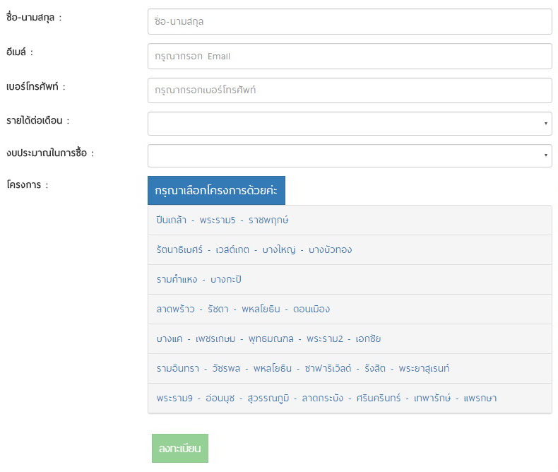Image resolution: width=558 pixels, height=472 pixels.
Task: Click the เบอร์โทรศัพท์ phone number input field
Action: pyautogui.click(x=349, y=90)
